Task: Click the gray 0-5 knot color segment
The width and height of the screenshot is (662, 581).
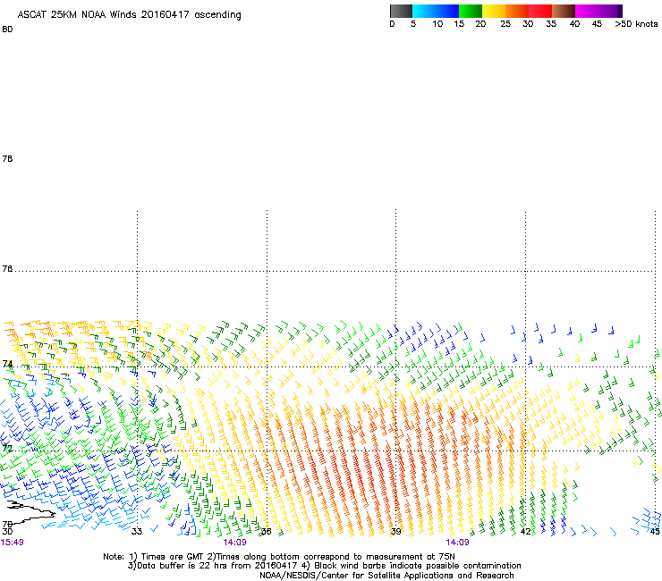Action: coord(401,11)
